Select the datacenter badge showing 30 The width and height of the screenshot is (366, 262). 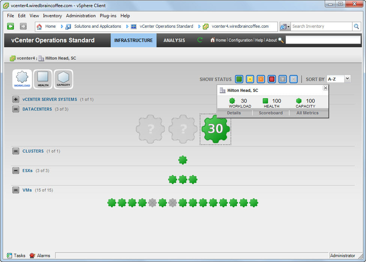215,129
